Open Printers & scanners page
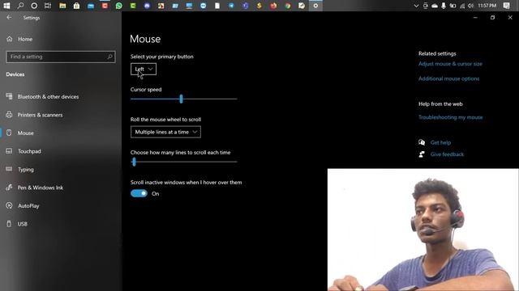 [40, 115]
